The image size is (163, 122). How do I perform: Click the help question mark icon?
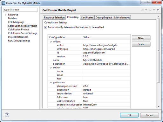coord(7,115)
